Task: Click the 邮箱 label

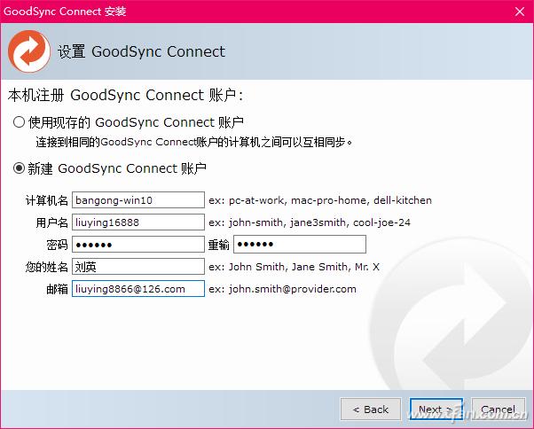Action: [57, 289]
